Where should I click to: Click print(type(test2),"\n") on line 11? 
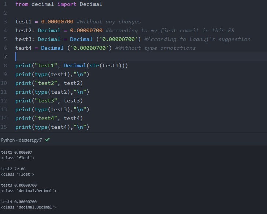pos(52,92)
